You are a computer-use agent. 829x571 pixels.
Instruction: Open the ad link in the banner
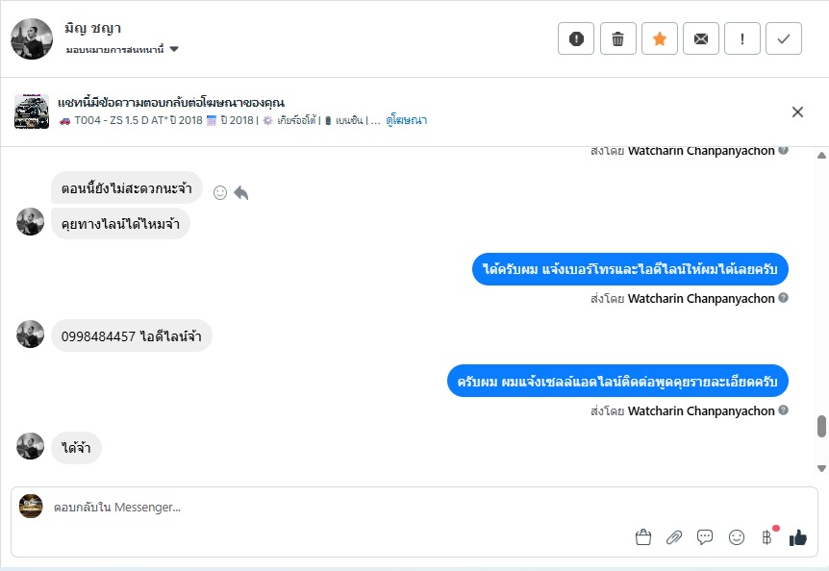(407, 120)
